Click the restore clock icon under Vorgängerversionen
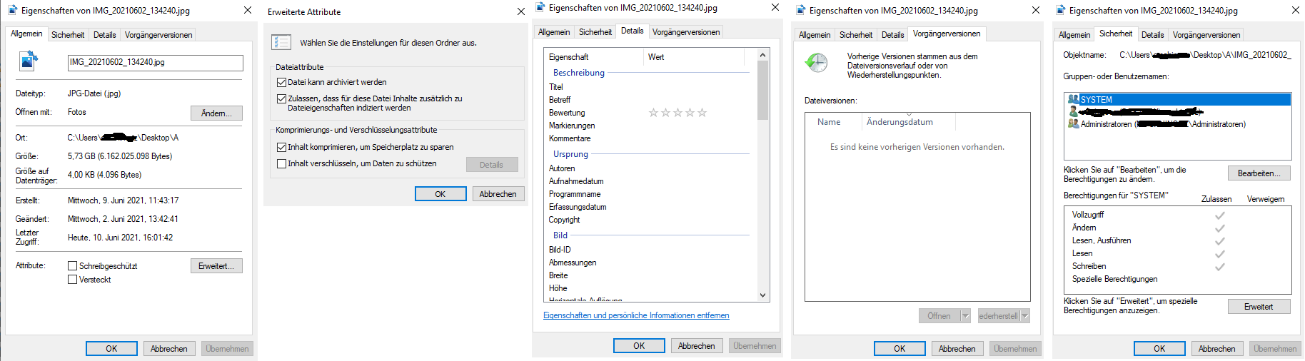The height and width of the screenshot is (361, 1305). point(816,63)
